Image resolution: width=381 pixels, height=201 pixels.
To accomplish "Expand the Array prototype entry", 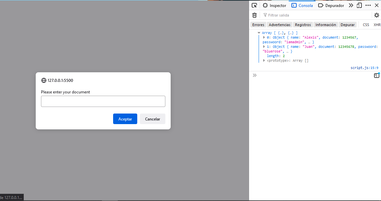I will 264,60.
